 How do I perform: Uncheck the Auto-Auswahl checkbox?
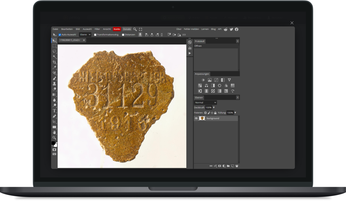point(60,35)
